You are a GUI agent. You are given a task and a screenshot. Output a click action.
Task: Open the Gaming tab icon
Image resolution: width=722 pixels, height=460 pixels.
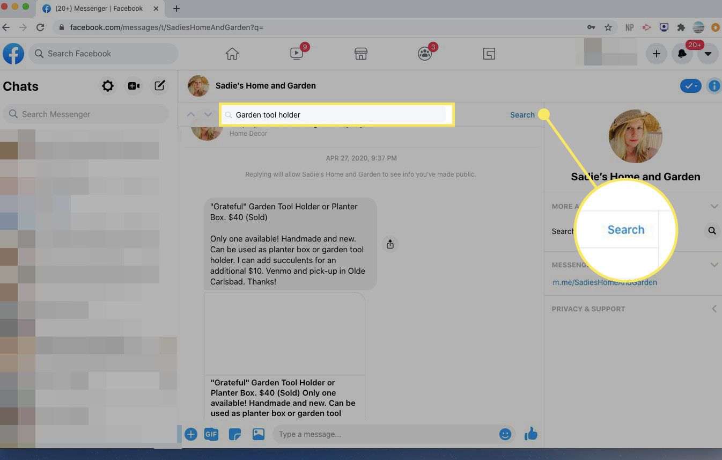489,54
